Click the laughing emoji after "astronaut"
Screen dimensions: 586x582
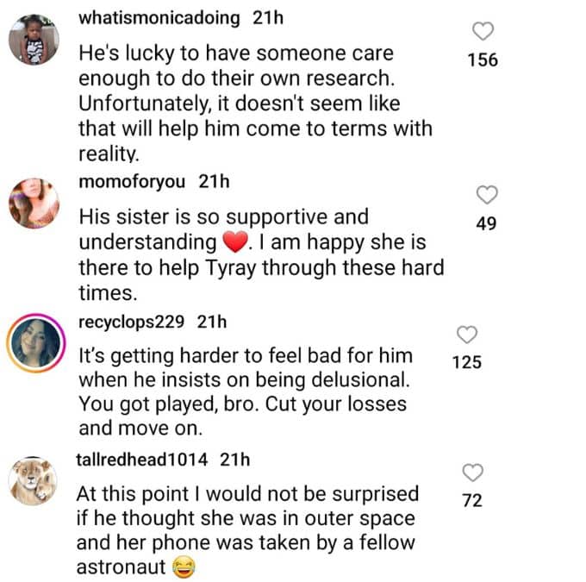[x=181, y=566]
